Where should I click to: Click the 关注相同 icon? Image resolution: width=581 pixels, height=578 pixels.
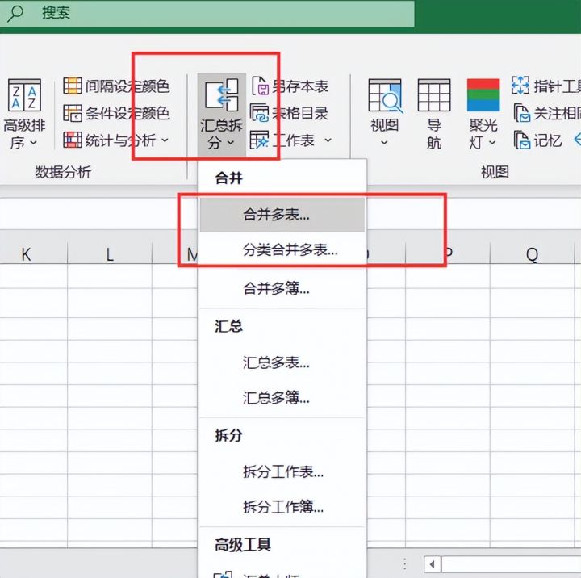(x=522, y=113)
